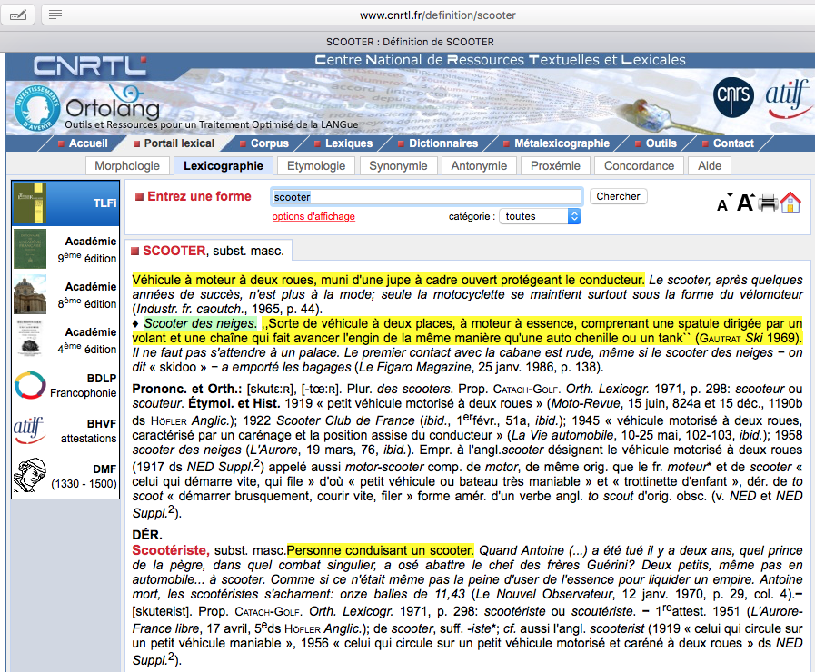Screen dimensions: 815x672
Task: Click the compose/edit icon in browser toolbar
Action: point(17,15)
